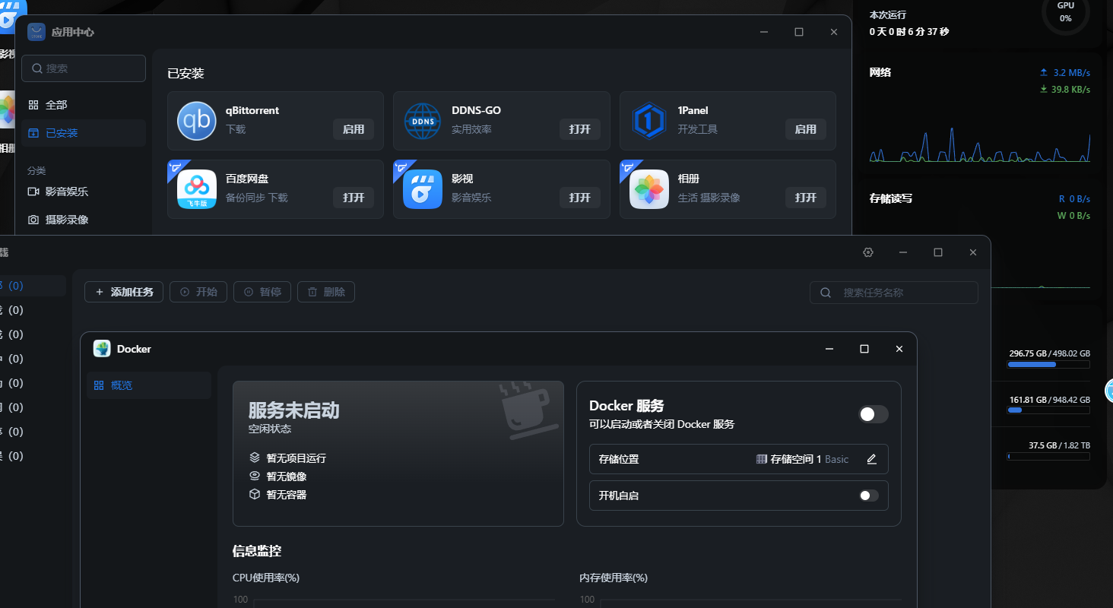
Task: Show 全部 apps in App Center sidebar
Action: pyautogui.click(x=83, y=105)
